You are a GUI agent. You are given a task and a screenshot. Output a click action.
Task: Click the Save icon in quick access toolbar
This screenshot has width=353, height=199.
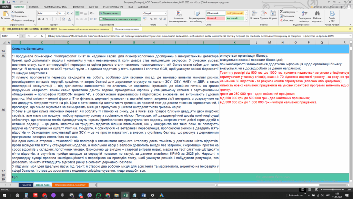point(9,2)
